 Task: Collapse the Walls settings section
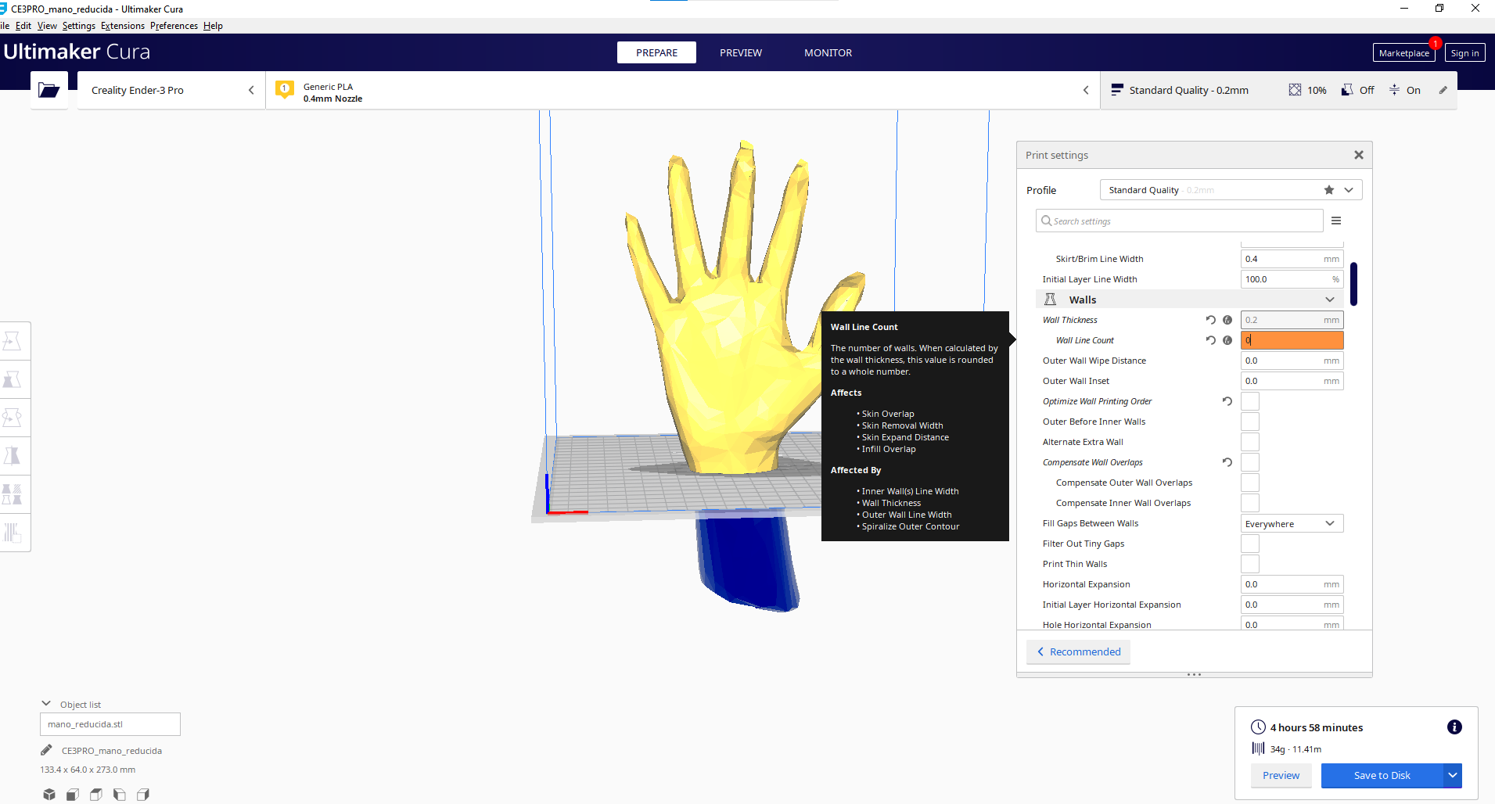coord(1329,300)
